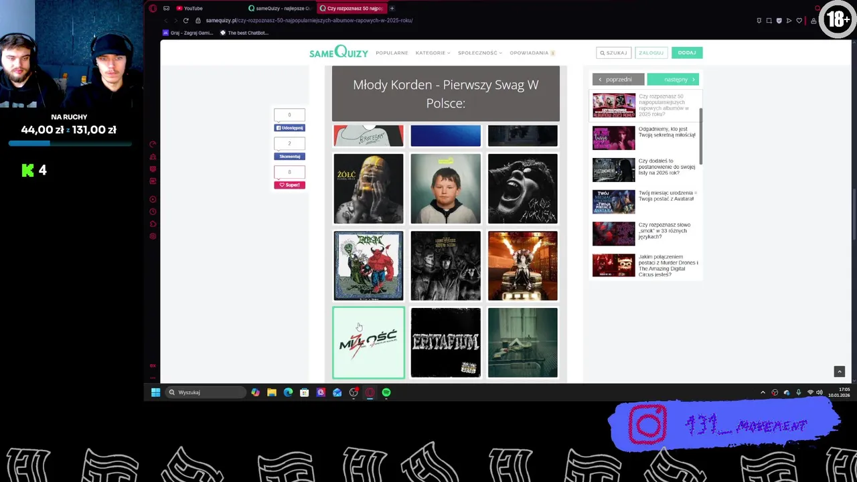Viewport: 857px width, 482px height.
Task: Expand the KATEGORIE dropdown
Action: pos(433,53)
